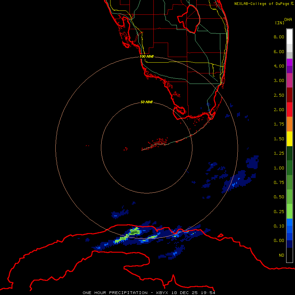Click the 0.25 legend value

[279, 212]
